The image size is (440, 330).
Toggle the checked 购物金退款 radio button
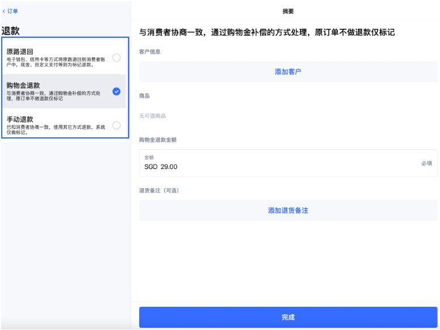click(116, 92)
